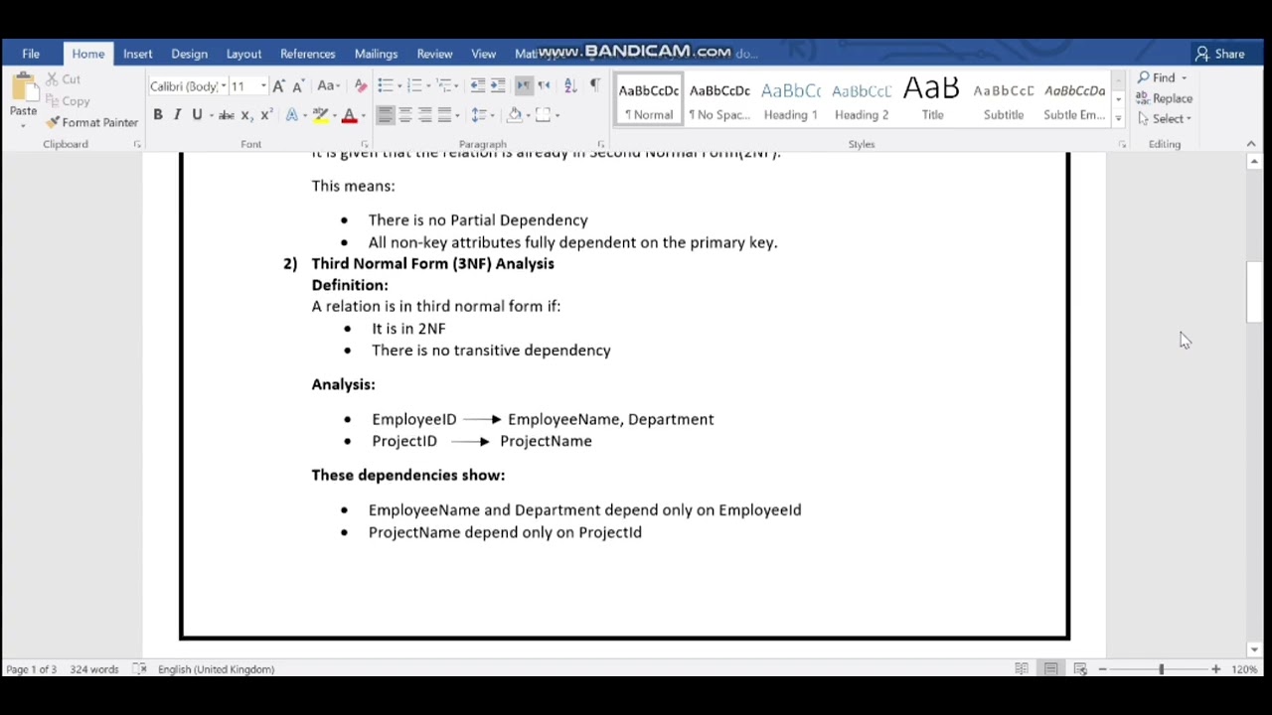Clear all formatting eraser icon
This screenshot has width=1272, height=715.
click(x=360, y=86)
